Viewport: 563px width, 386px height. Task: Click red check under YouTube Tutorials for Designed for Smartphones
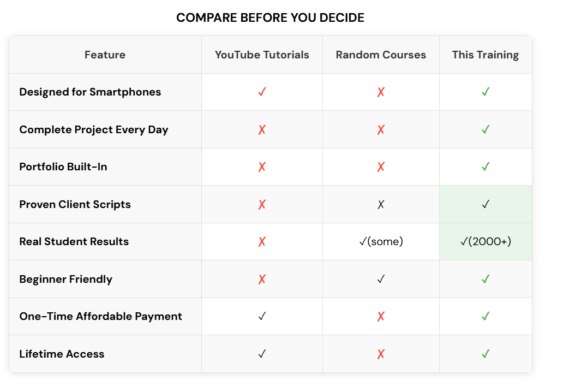(x=262, y=92)
